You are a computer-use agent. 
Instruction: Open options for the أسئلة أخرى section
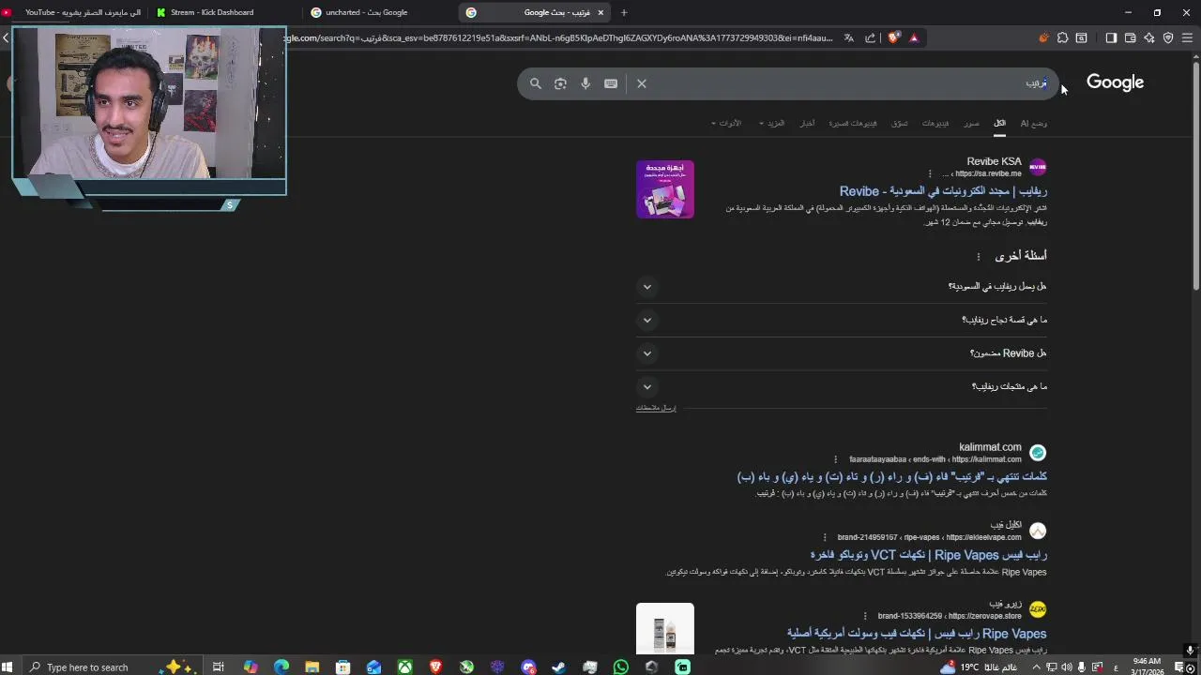pyautogui.click(x=978, y=257)
